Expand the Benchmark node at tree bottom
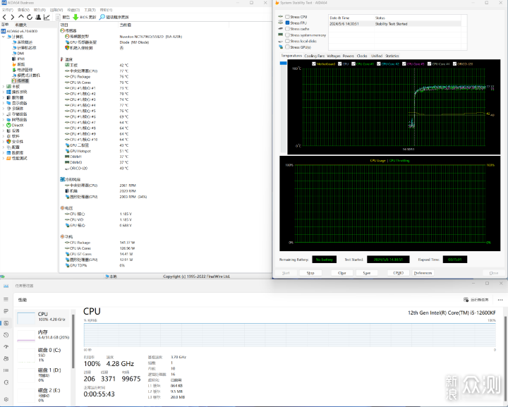The height and width of the screenshot is (407, 508). click(x=4, y=158)
